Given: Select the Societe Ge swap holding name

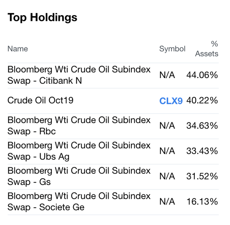Looking at the screenshot, I should coord(79,201).
